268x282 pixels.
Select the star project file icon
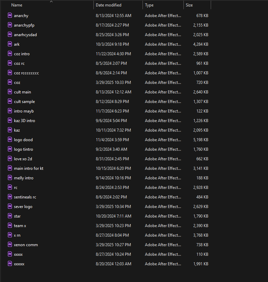tap(10, 216)
